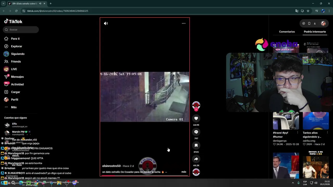The height and width of the screenshot is (187, 333).
Task: Mute tab via speaker icon on tab
Action: pos(40,4)
